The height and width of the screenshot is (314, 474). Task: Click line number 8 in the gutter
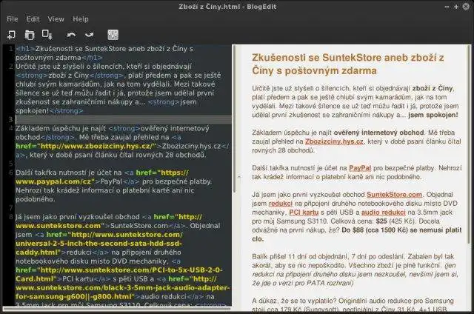pos(11,217)
